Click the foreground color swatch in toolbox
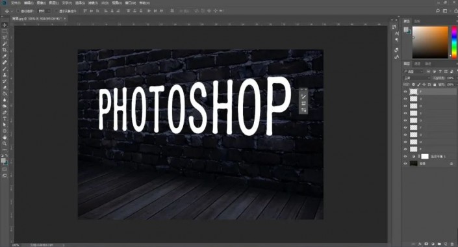 tap(3, 160)
